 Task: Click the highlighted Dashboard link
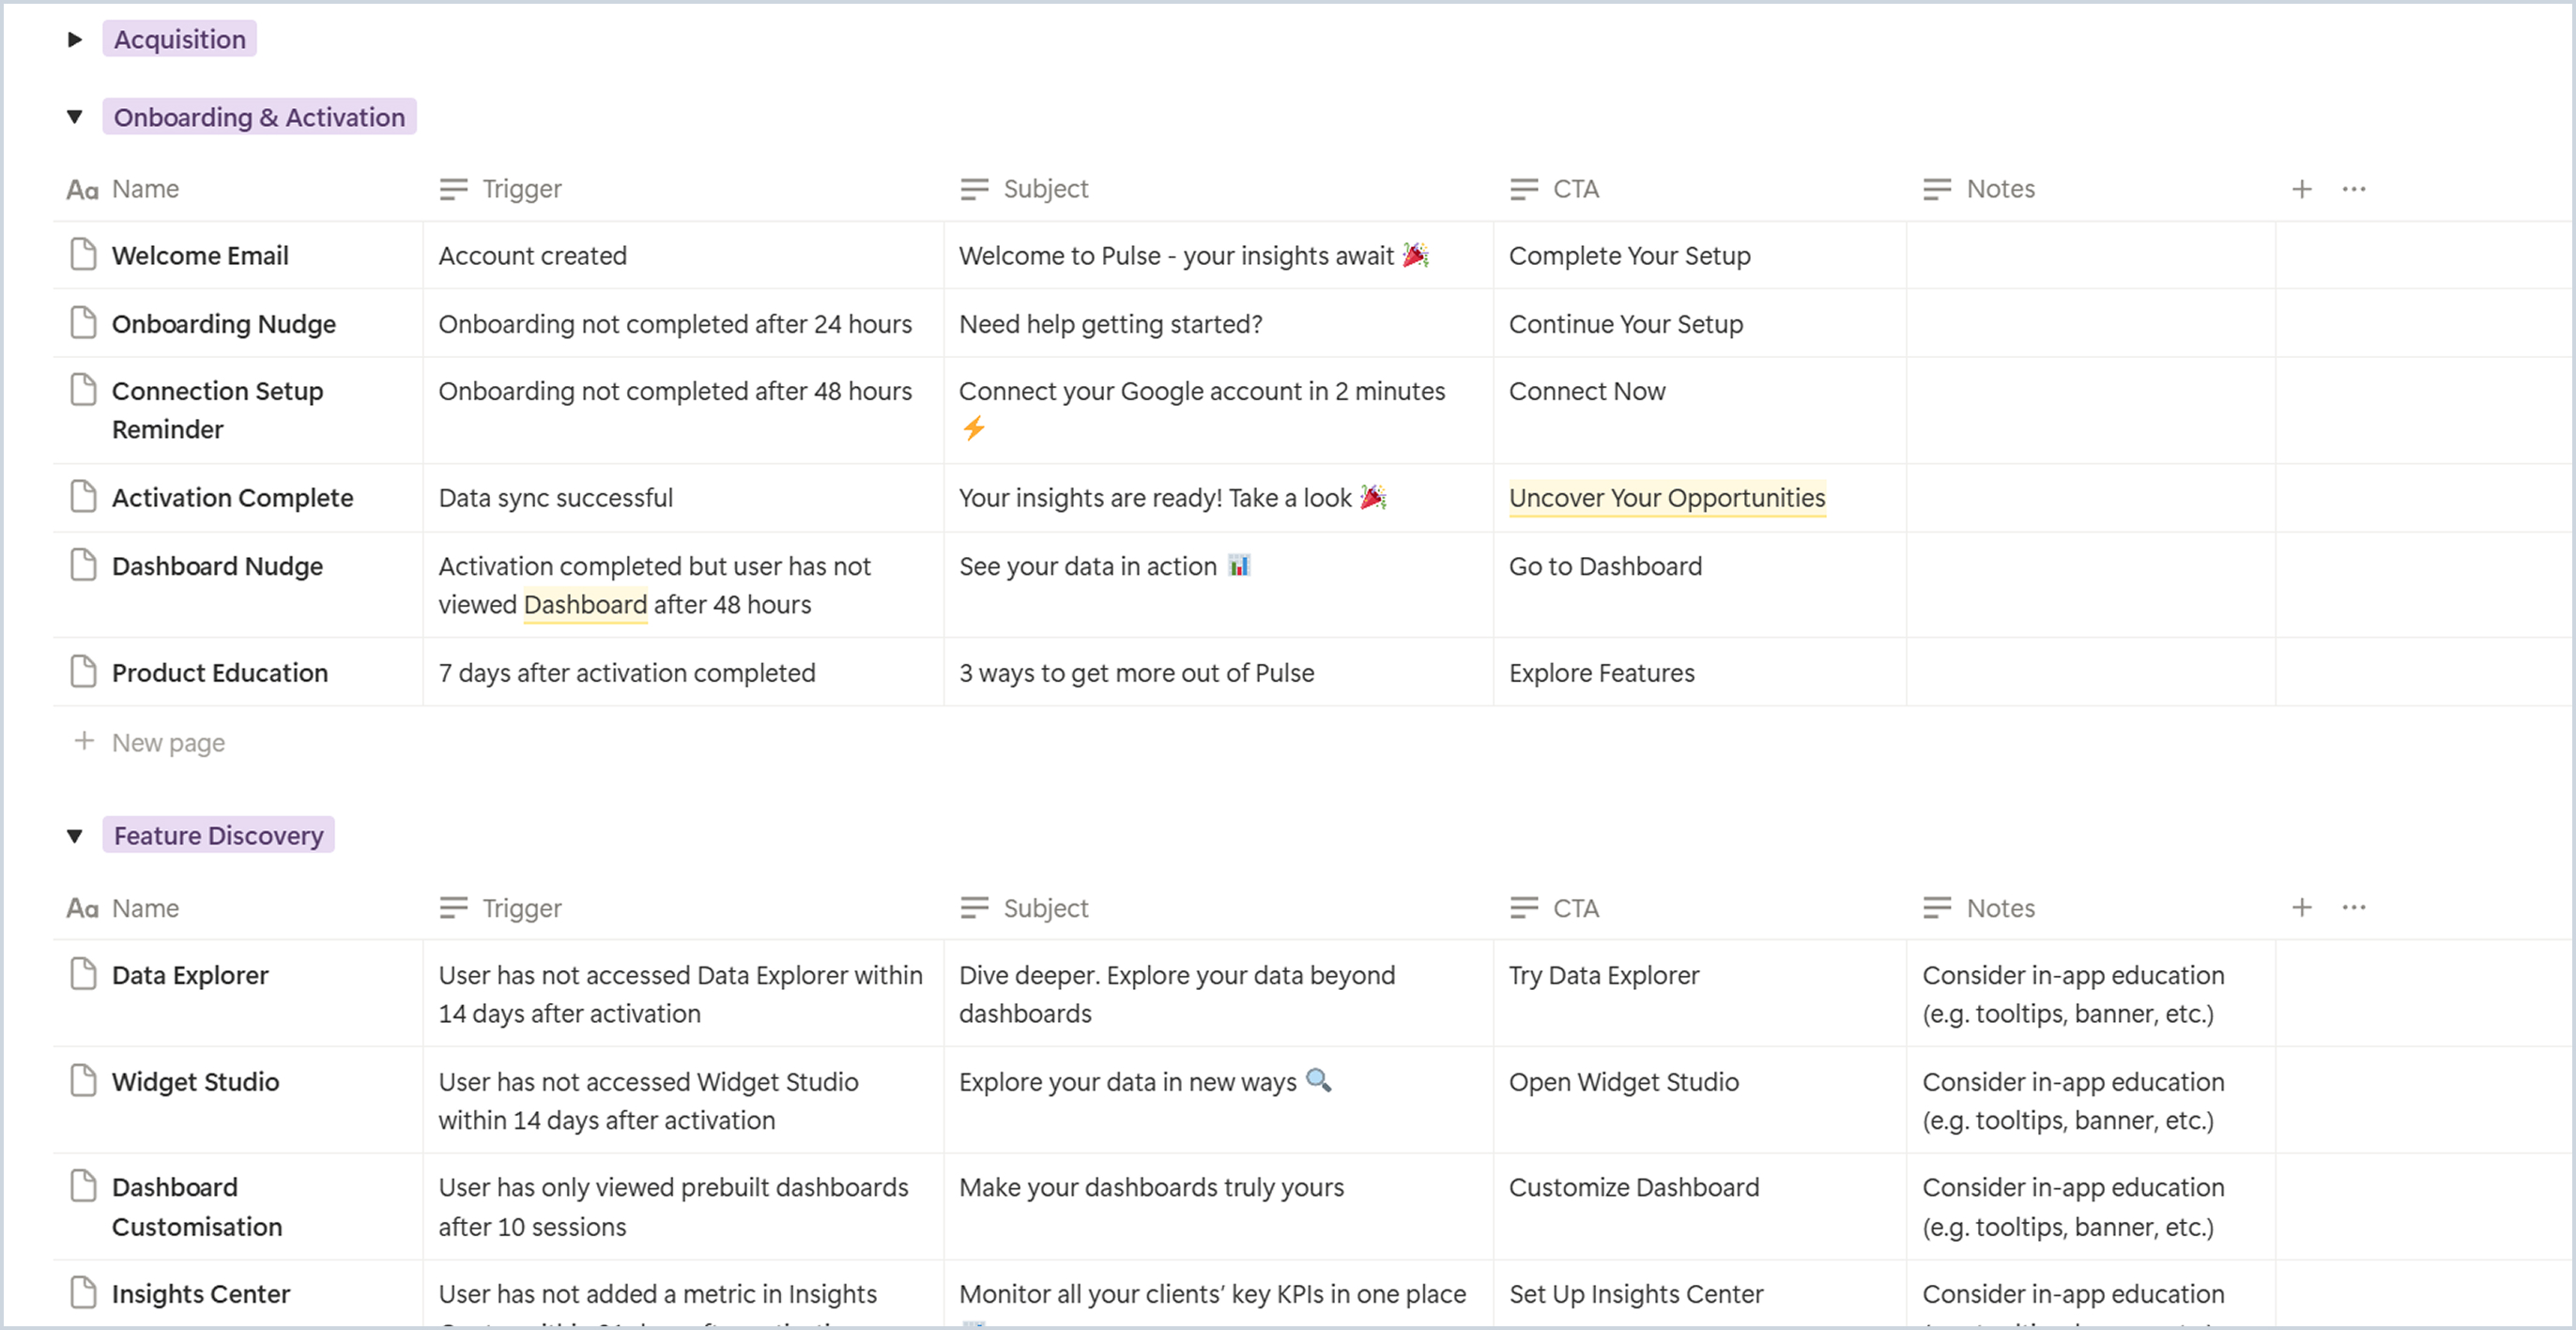585,605
